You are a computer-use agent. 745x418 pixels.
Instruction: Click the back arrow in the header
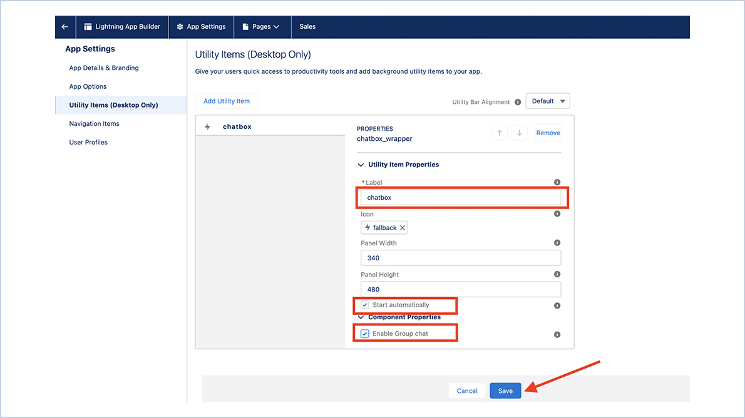(64, 27)
